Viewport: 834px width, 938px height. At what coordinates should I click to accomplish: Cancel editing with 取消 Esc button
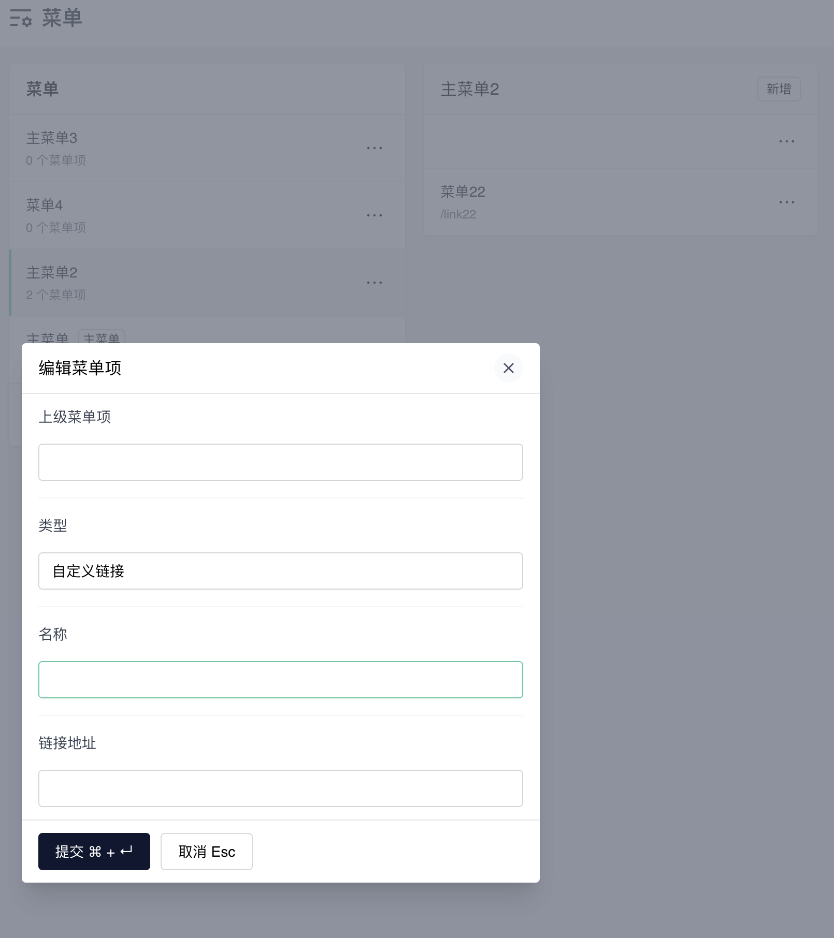tap(207, 852)
